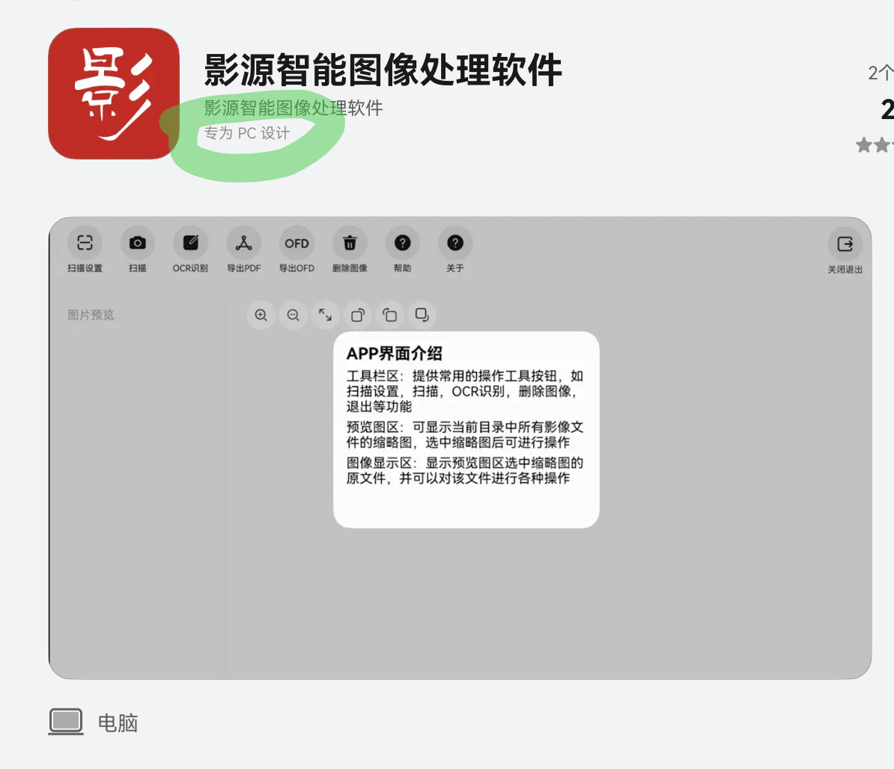Click the red 影 app logo
The width and height of the screenshot is (894, 769).
[114, 93]
